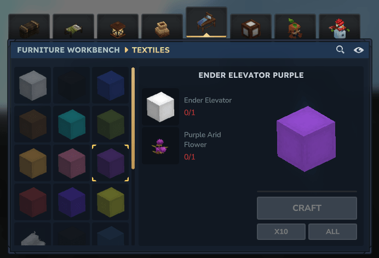Select the red elevator block recipe
Viewport: 379px width, 258px height.
33,202
